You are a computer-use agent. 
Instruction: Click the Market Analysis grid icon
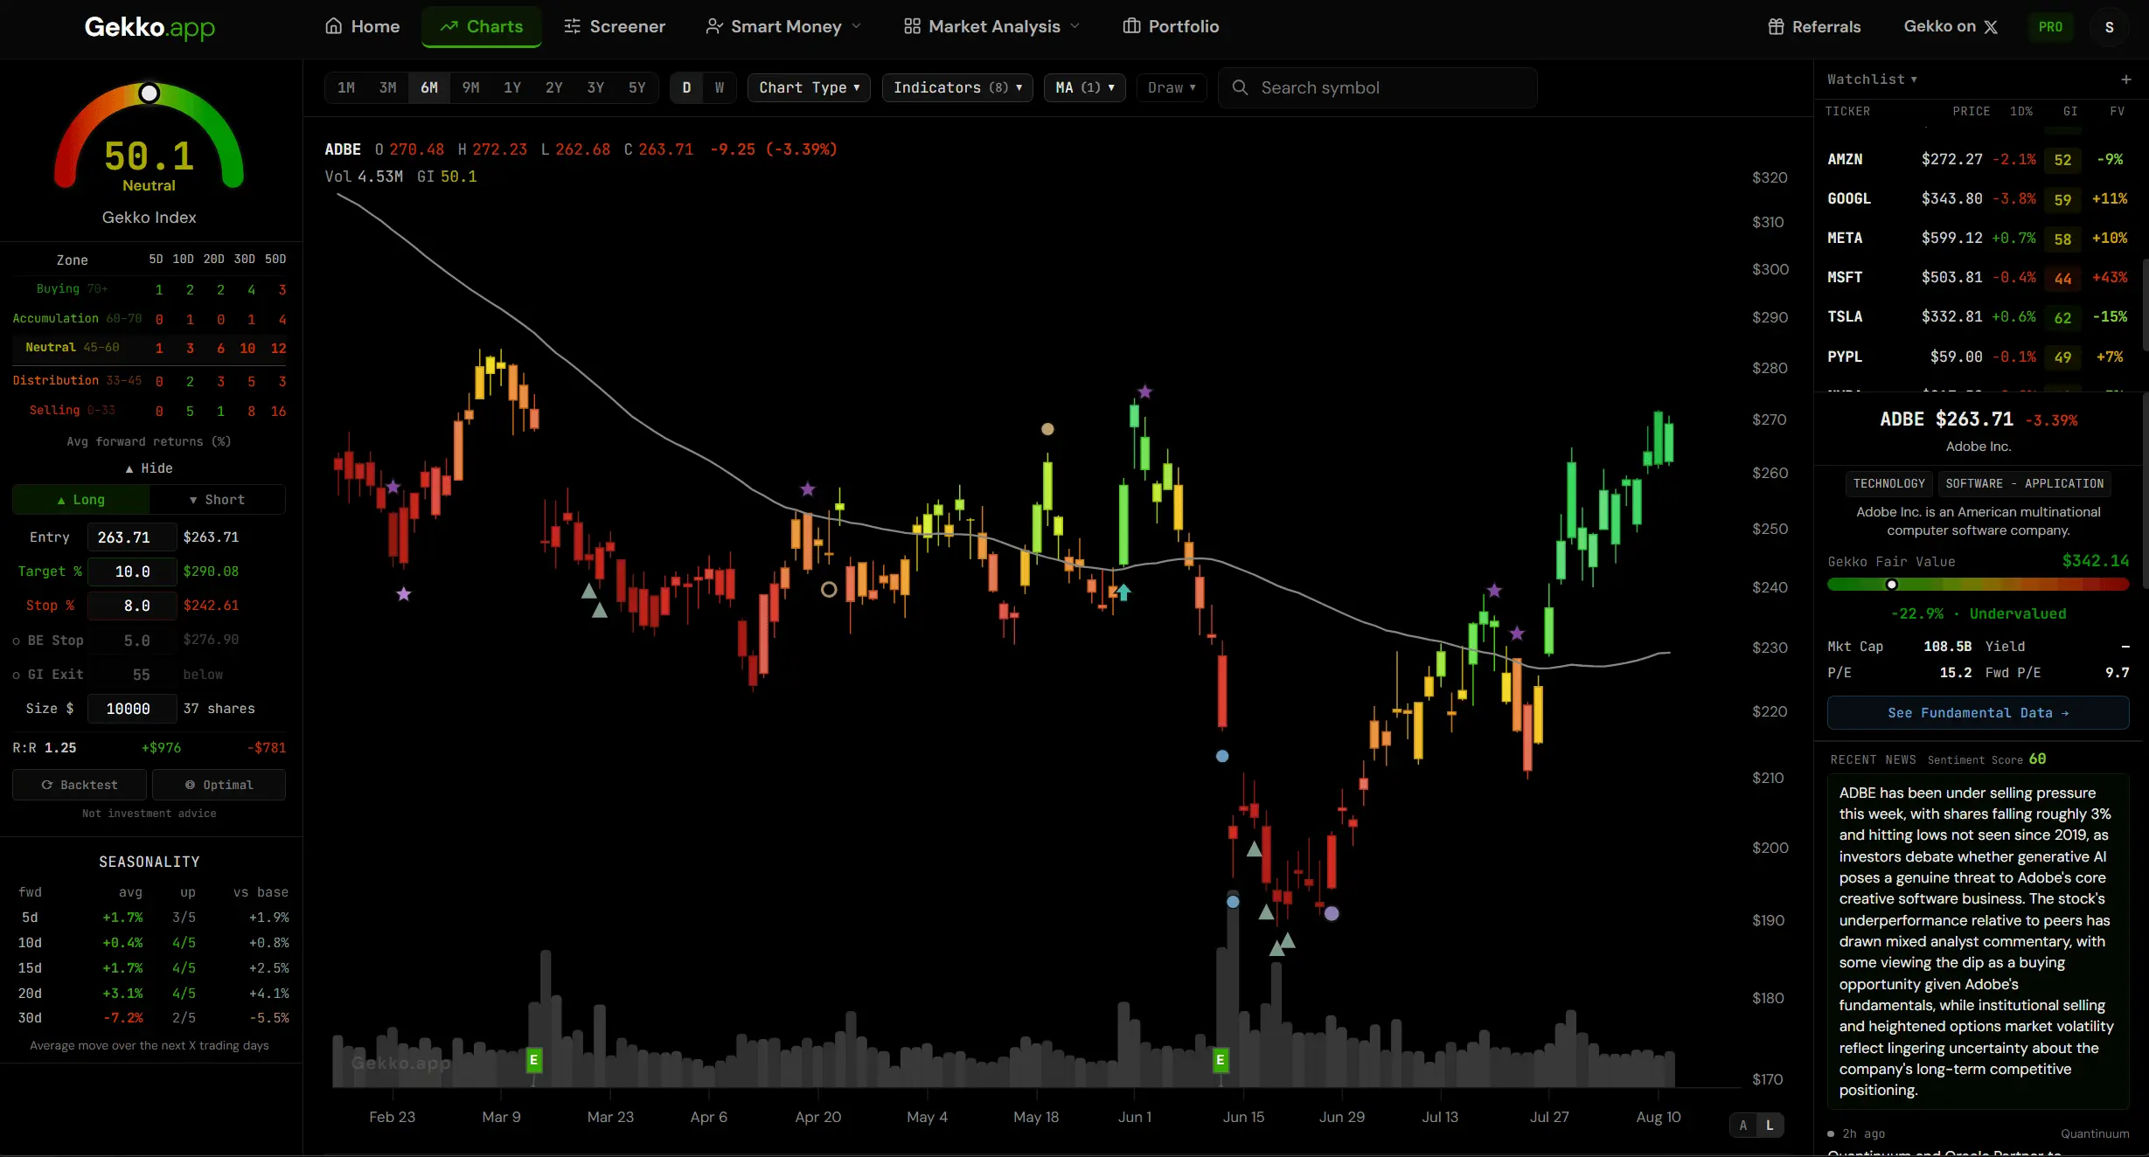[912, 26]
